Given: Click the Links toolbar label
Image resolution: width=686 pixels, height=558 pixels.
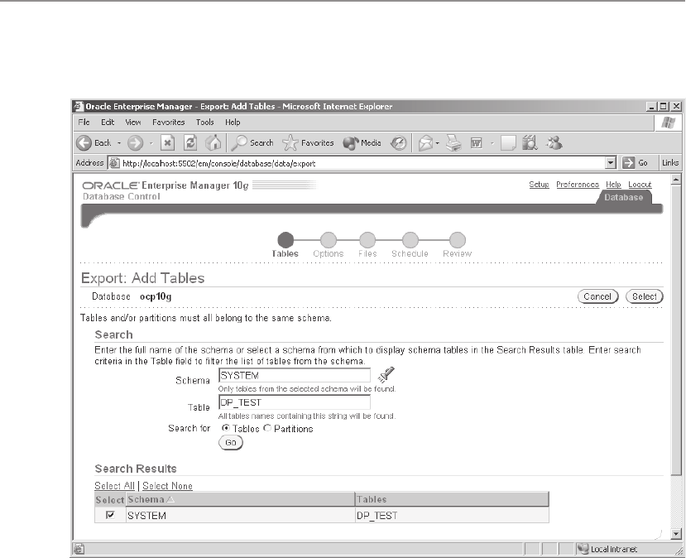Looking at the screenshot, I should tap(670, 163).
